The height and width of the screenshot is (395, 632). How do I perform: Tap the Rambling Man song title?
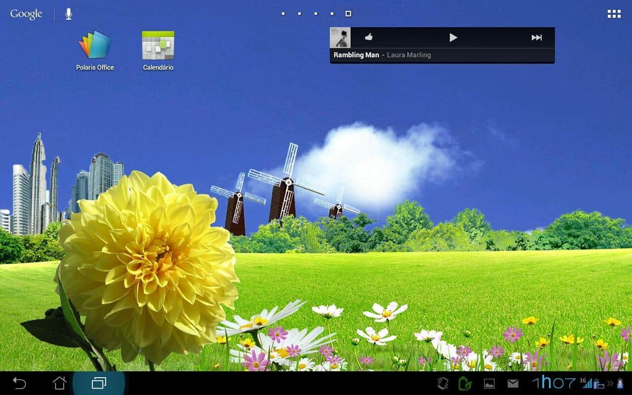pyautogui.click(x=356, y=55)
